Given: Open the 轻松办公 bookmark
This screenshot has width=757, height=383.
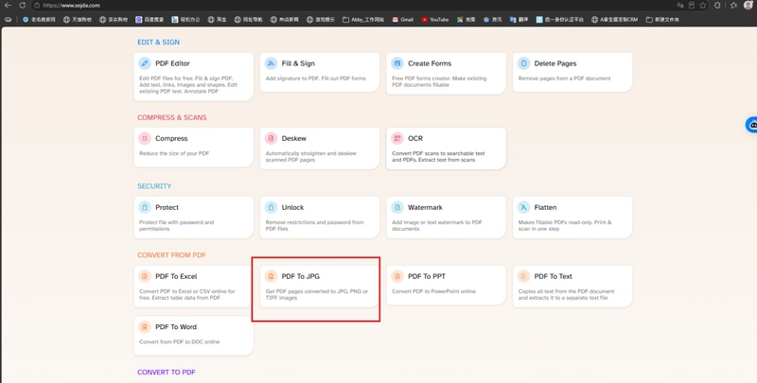Looking at the screenshot, I should click(185, 20).
